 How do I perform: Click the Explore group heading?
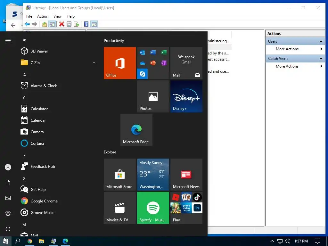coord(110,152)
